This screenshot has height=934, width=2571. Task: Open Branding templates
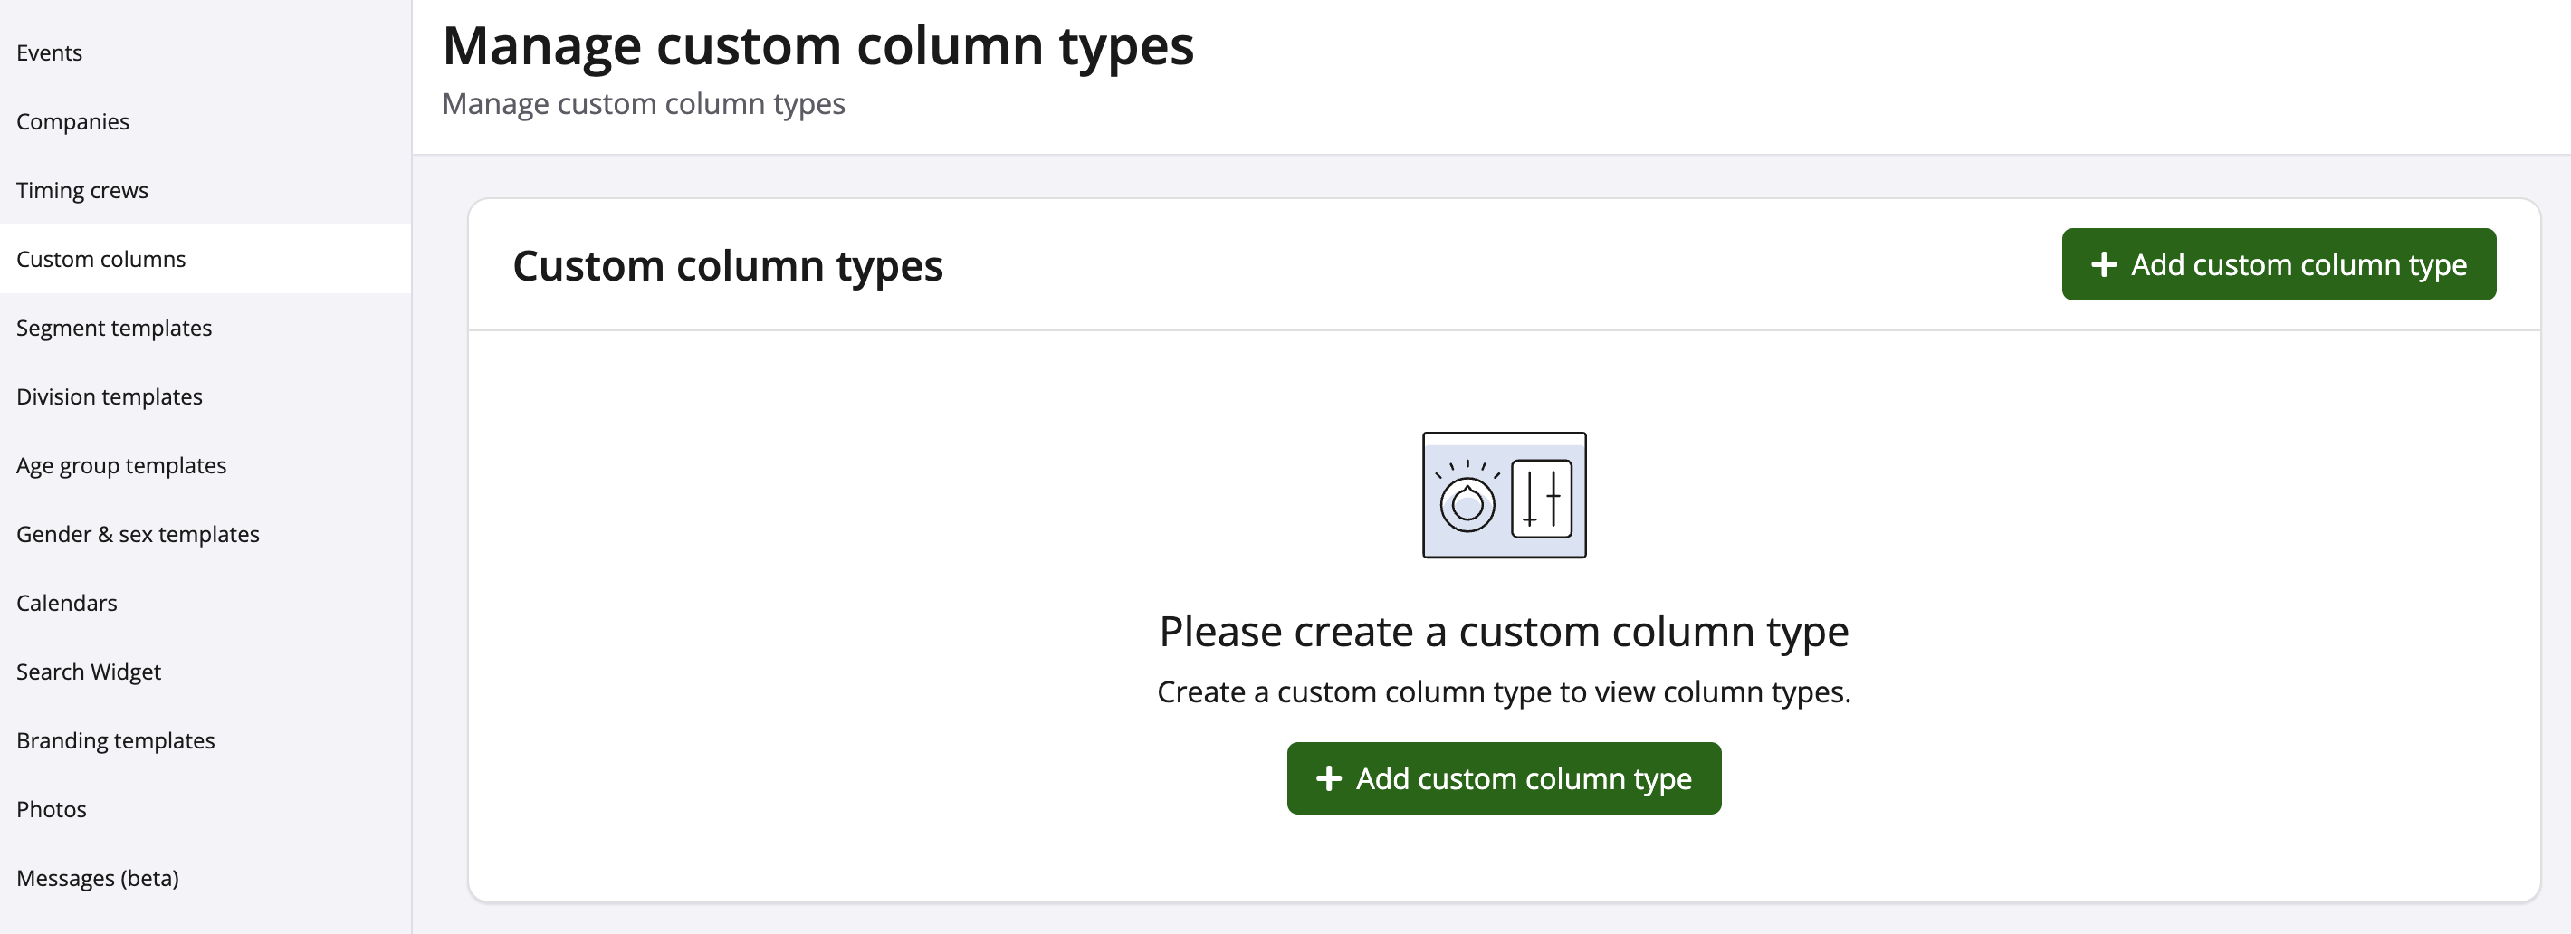click(x=115, y=741)
